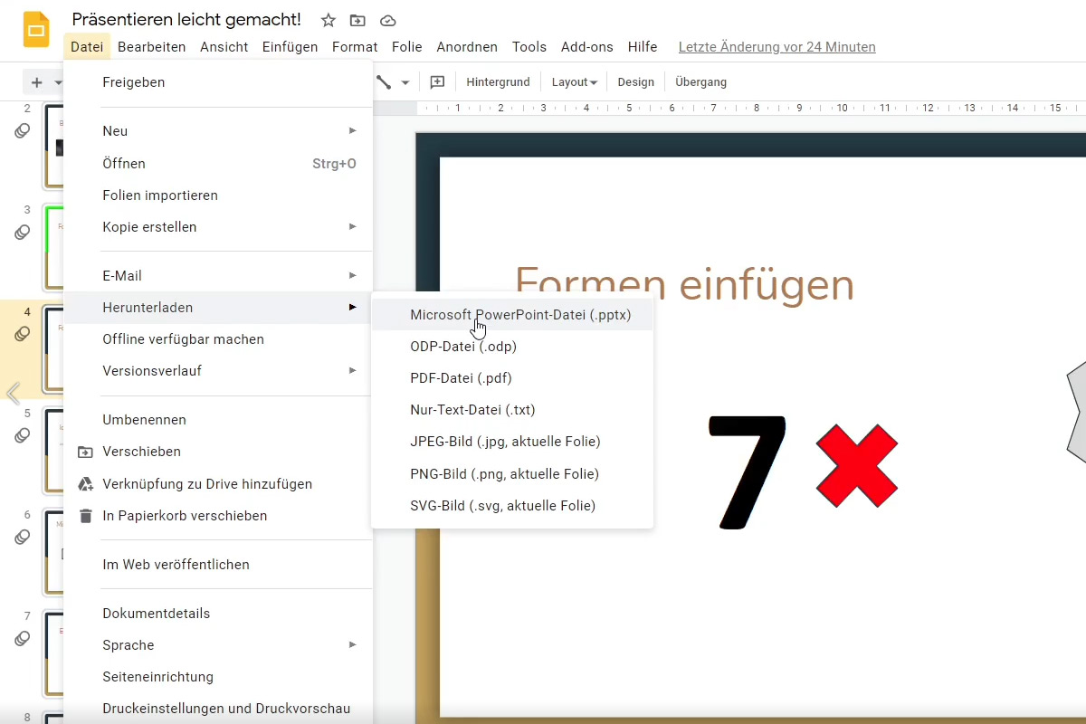The image size is (1086, 724).
Task: Open Druckeinstellungen und Druckvorschau
Action: (x=218, y=709)
